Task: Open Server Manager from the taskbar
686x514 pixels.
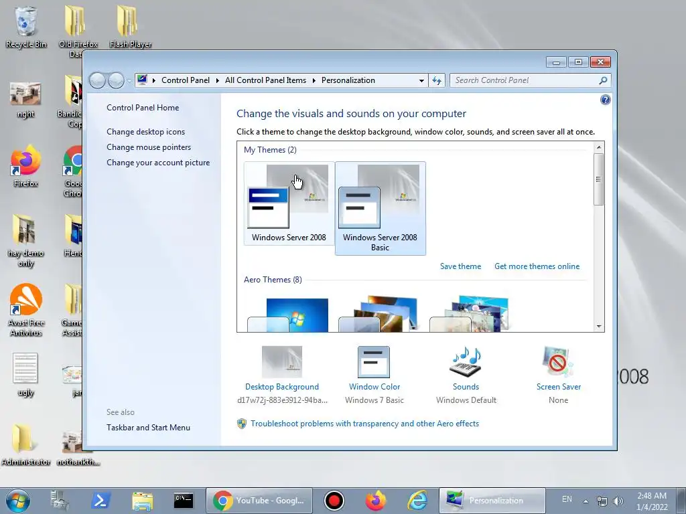Action: tap(60, 501)
